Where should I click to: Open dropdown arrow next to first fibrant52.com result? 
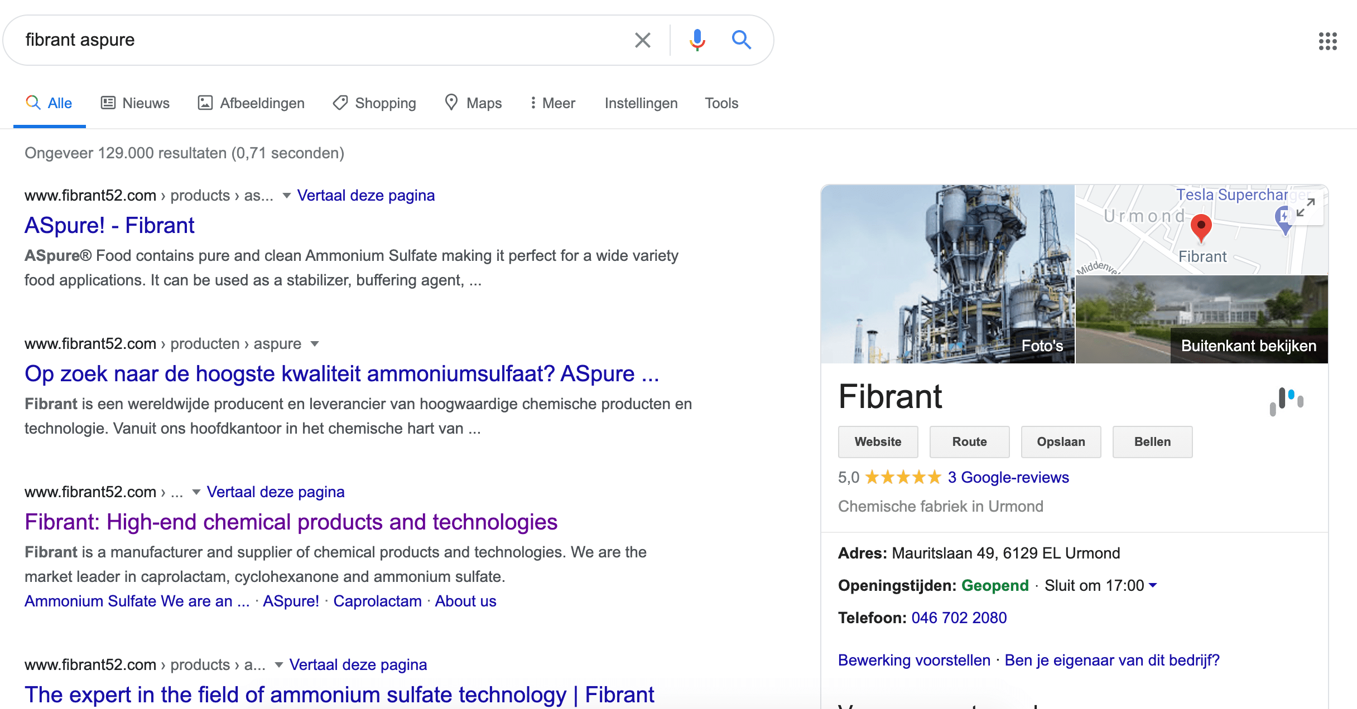click(286, 196)
